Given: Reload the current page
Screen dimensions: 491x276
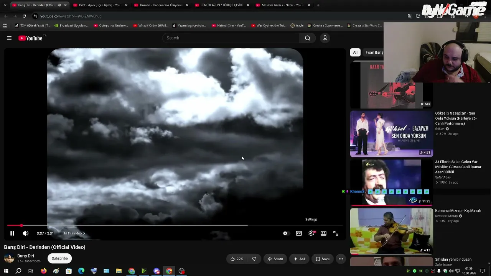Looking at the screenshot, I should [x=24, y=16].
